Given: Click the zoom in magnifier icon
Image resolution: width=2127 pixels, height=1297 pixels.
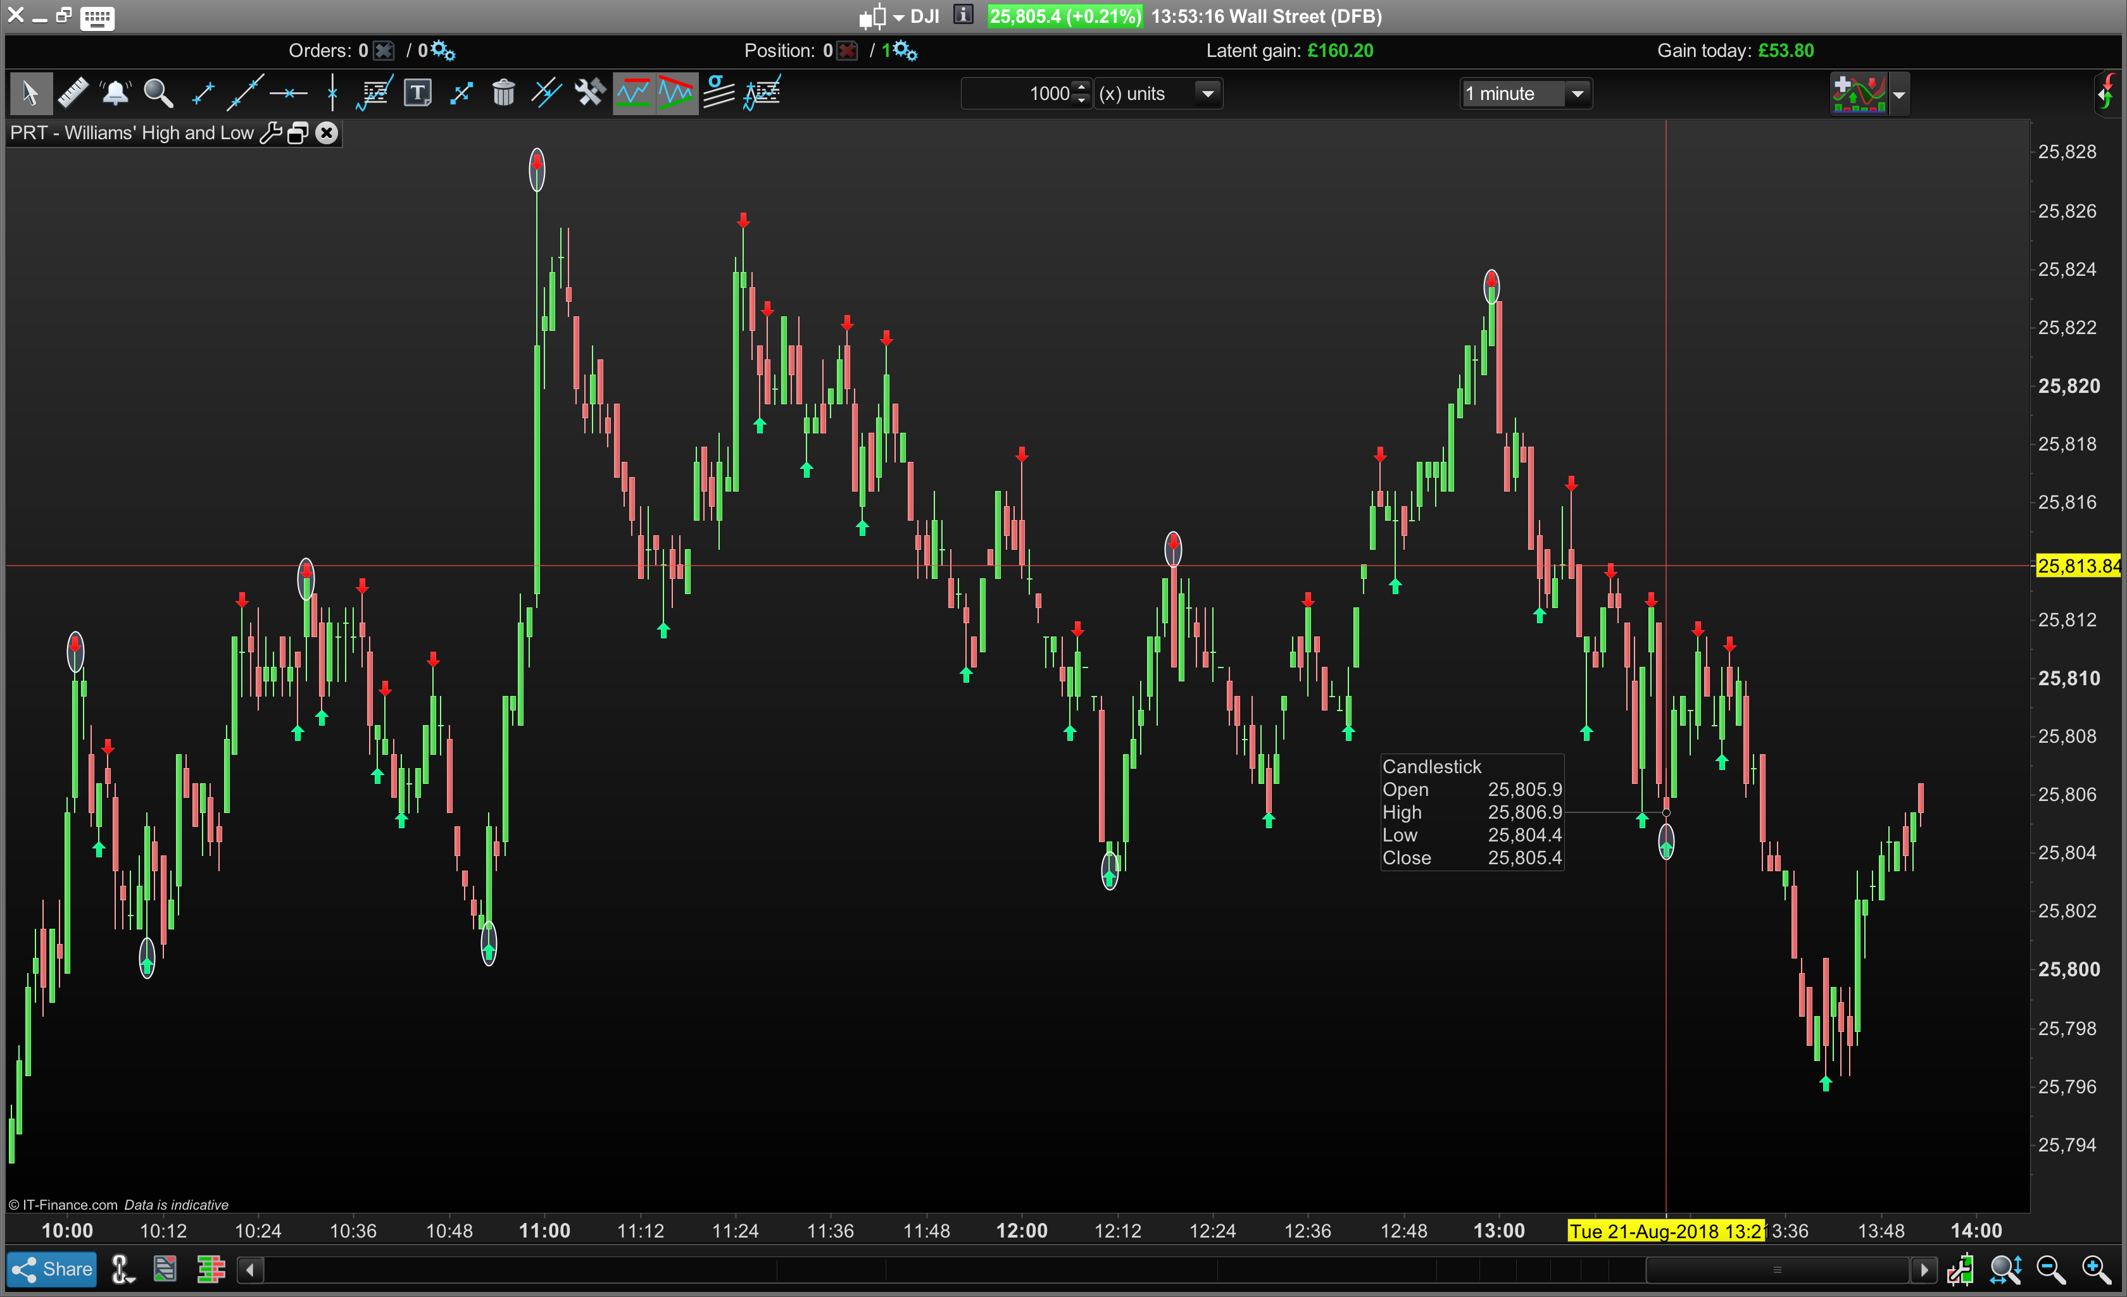Looking at the screenshot, I should 2095,1269.
